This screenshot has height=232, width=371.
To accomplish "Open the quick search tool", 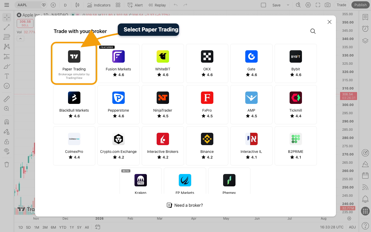I will 298,5.
